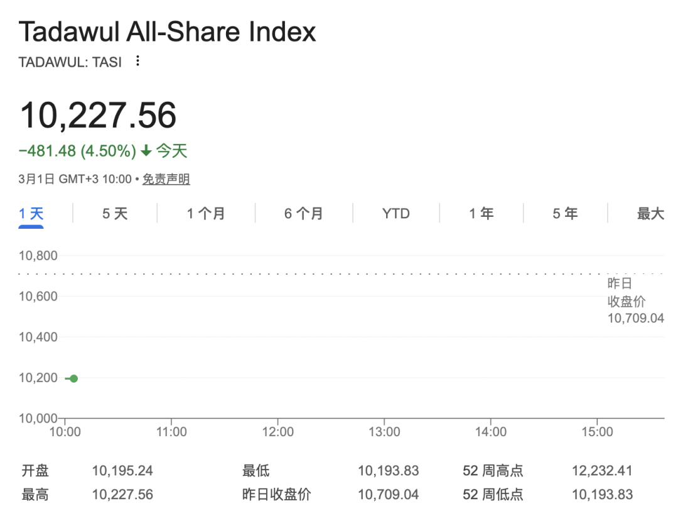Click the green downward arrow price indicator
Screen dimensions: 678x528
tap(146, 151)
